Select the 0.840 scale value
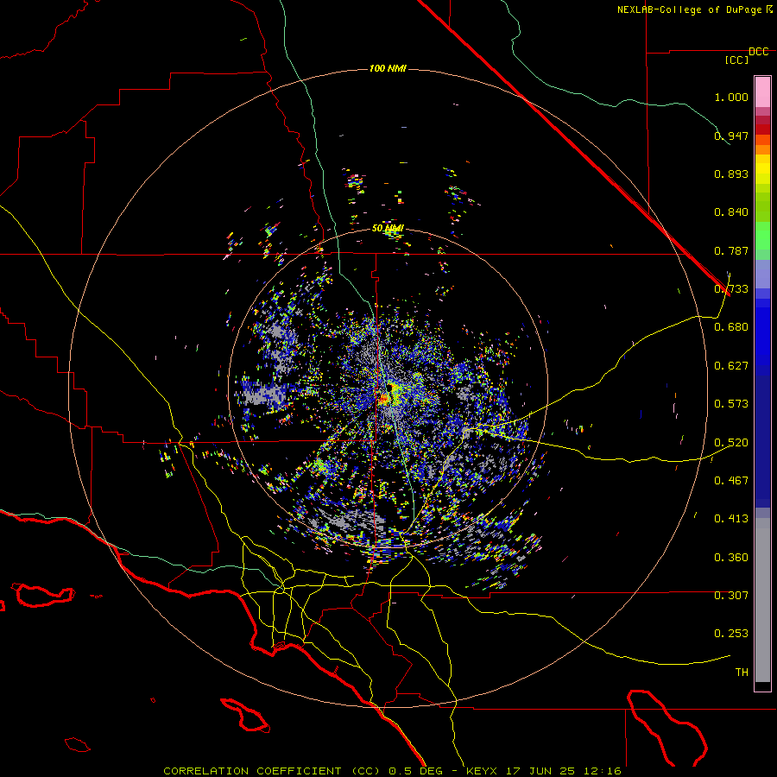This screenshot has width=777, height=777. tap(731, 212)
